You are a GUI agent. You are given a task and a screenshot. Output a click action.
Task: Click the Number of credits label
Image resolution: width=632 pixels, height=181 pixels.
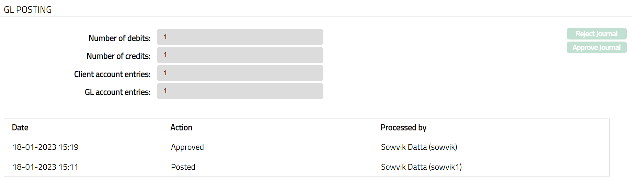118,56
